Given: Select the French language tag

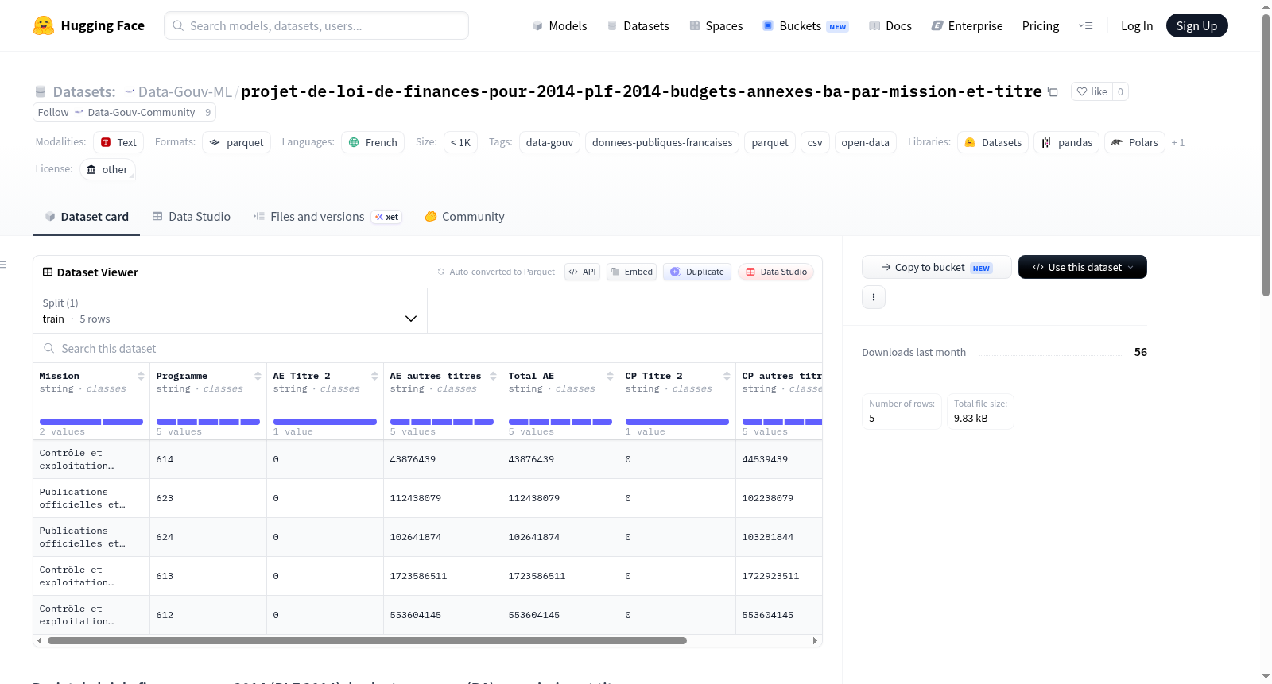Looking at the screenshot, I should pos(373,142).
